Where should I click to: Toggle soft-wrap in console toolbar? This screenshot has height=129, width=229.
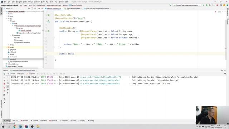point(8,83)
